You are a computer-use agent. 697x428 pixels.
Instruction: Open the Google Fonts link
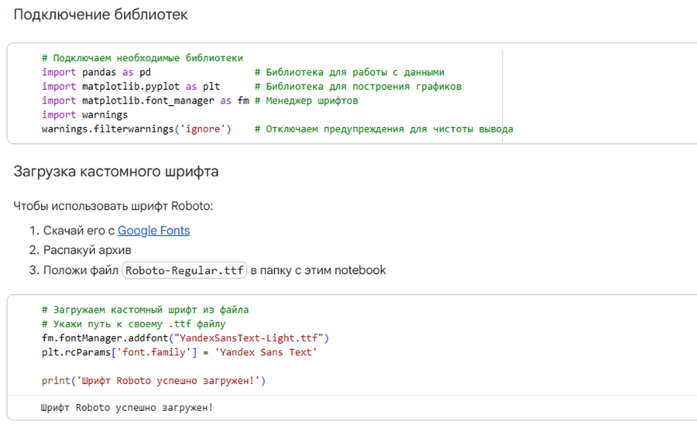coord(153,231)
